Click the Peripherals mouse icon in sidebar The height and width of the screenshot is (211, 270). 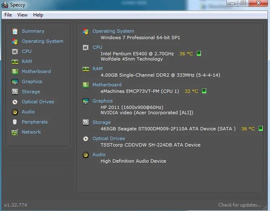[x=15, y=122]
